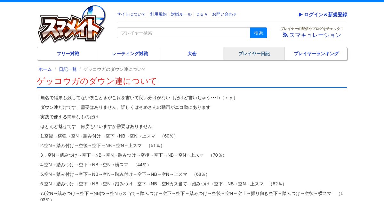Viewport: 384px width, 201px height.
Task: Click the blue 検索 button
Action: [x=259, y=33]
